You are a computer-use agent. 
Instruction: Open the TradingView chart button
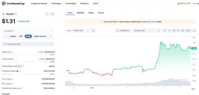[x=123, y=30]
